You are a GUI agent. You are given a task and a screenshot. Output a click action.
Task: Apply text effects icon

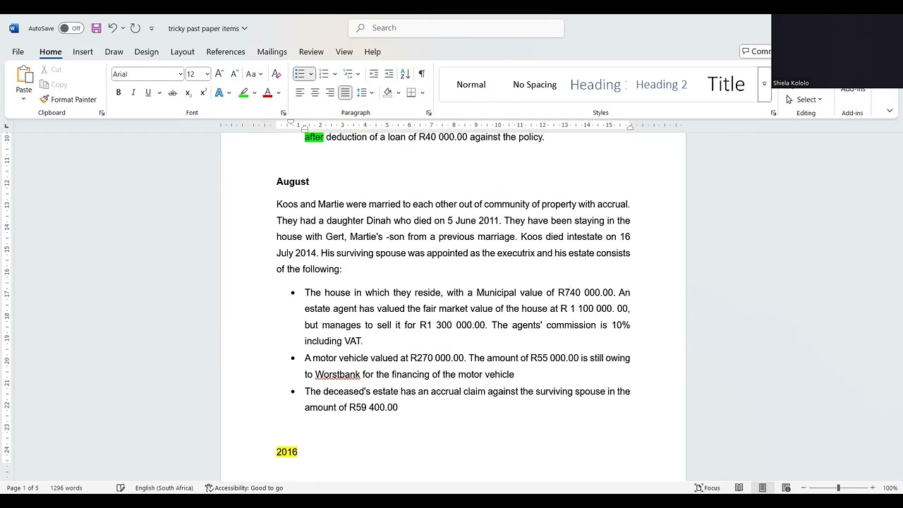click(219, 93)
